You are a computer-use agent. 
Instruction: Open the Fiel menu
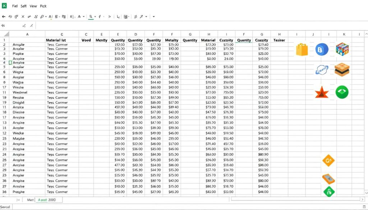[x=15, y=6]
